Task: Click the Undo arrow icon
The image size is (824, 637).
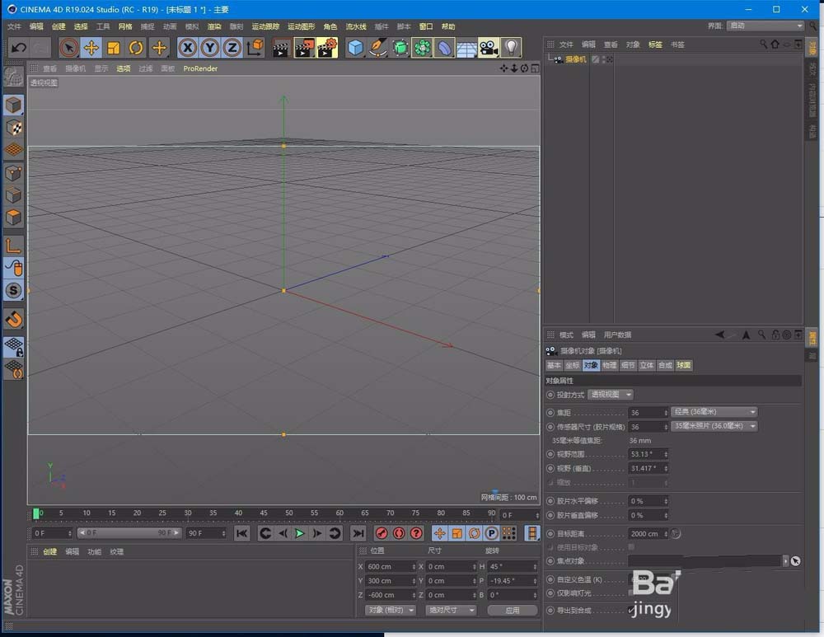Action: tap(19, 48)
